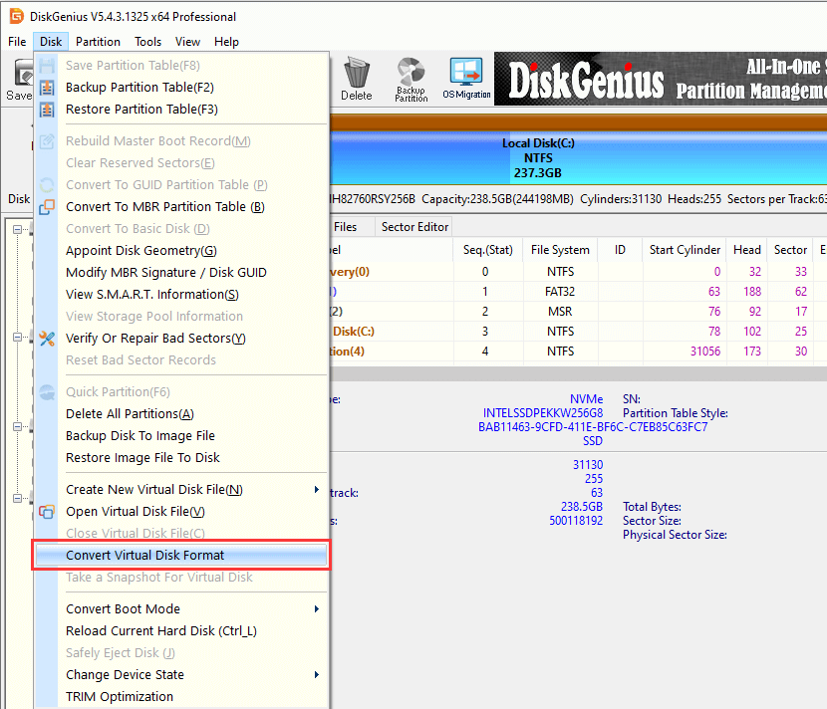Screen dimensions: 827x709
Task: Click the Backup Partition toolbar icon
Action: (411, 78)
